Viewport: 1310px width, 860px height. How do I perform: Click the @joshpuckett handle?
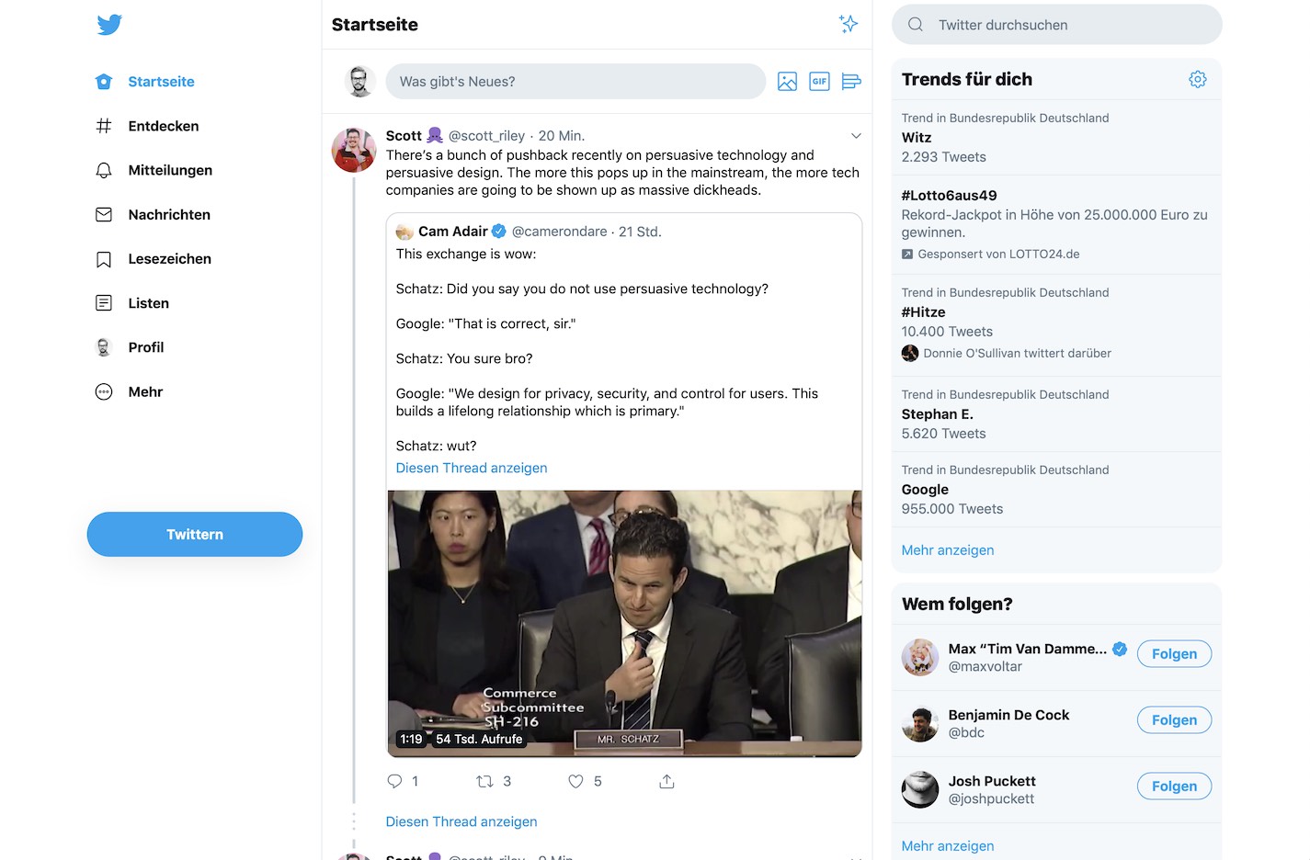tap(991, 799)
